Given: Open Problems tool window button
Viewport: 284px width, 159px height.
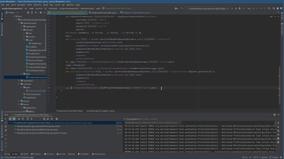Looking at the screenshot, I should coord(36,154).
